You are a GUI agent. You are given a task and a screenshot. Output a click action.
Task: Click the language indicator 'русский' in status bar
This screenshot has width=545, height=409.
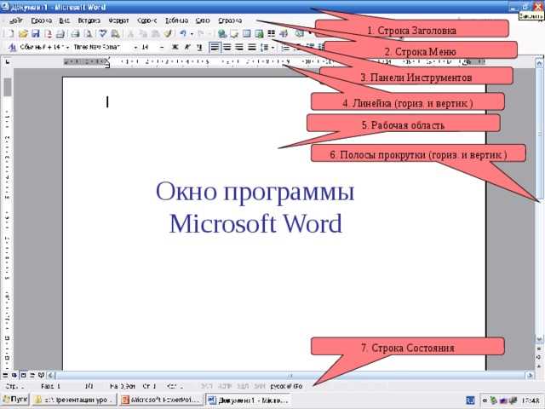click(286, 386)
